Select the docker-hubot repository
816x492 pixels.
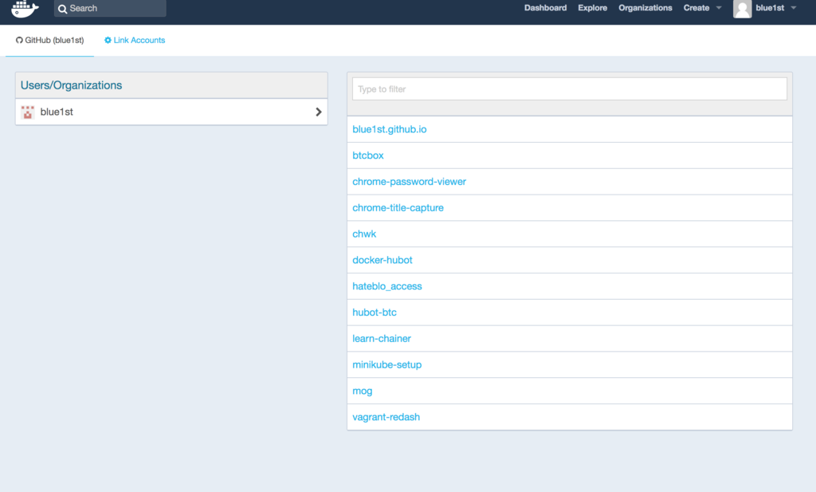click(x=382, y=260)
